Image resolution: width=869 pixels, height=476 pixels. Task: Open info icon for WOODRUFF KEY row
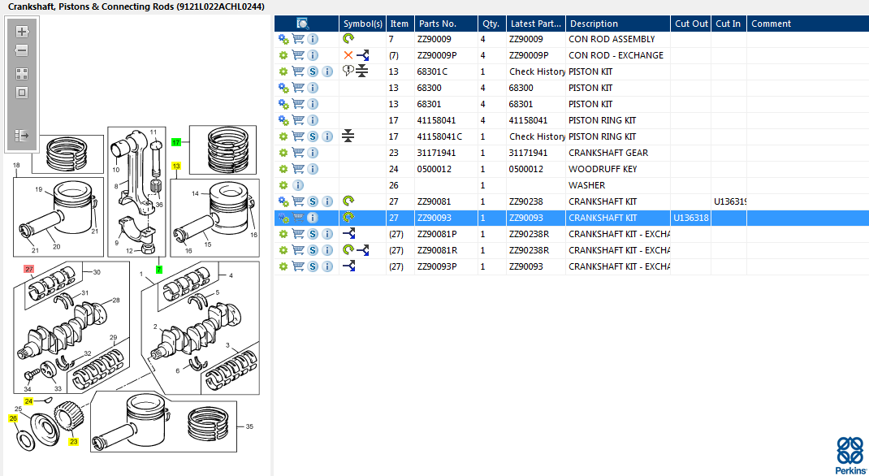[x=313, y=169]
